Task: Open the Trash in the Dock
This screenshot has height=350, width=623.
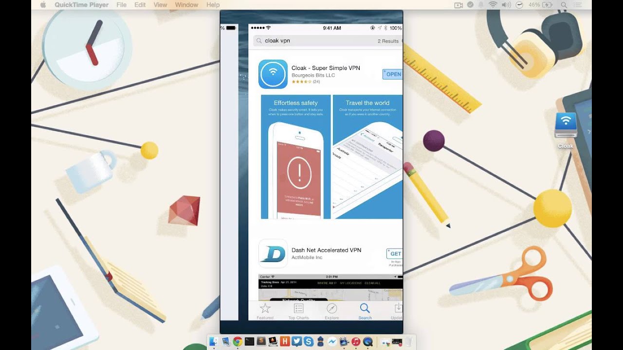Action: tap(409, 342)
